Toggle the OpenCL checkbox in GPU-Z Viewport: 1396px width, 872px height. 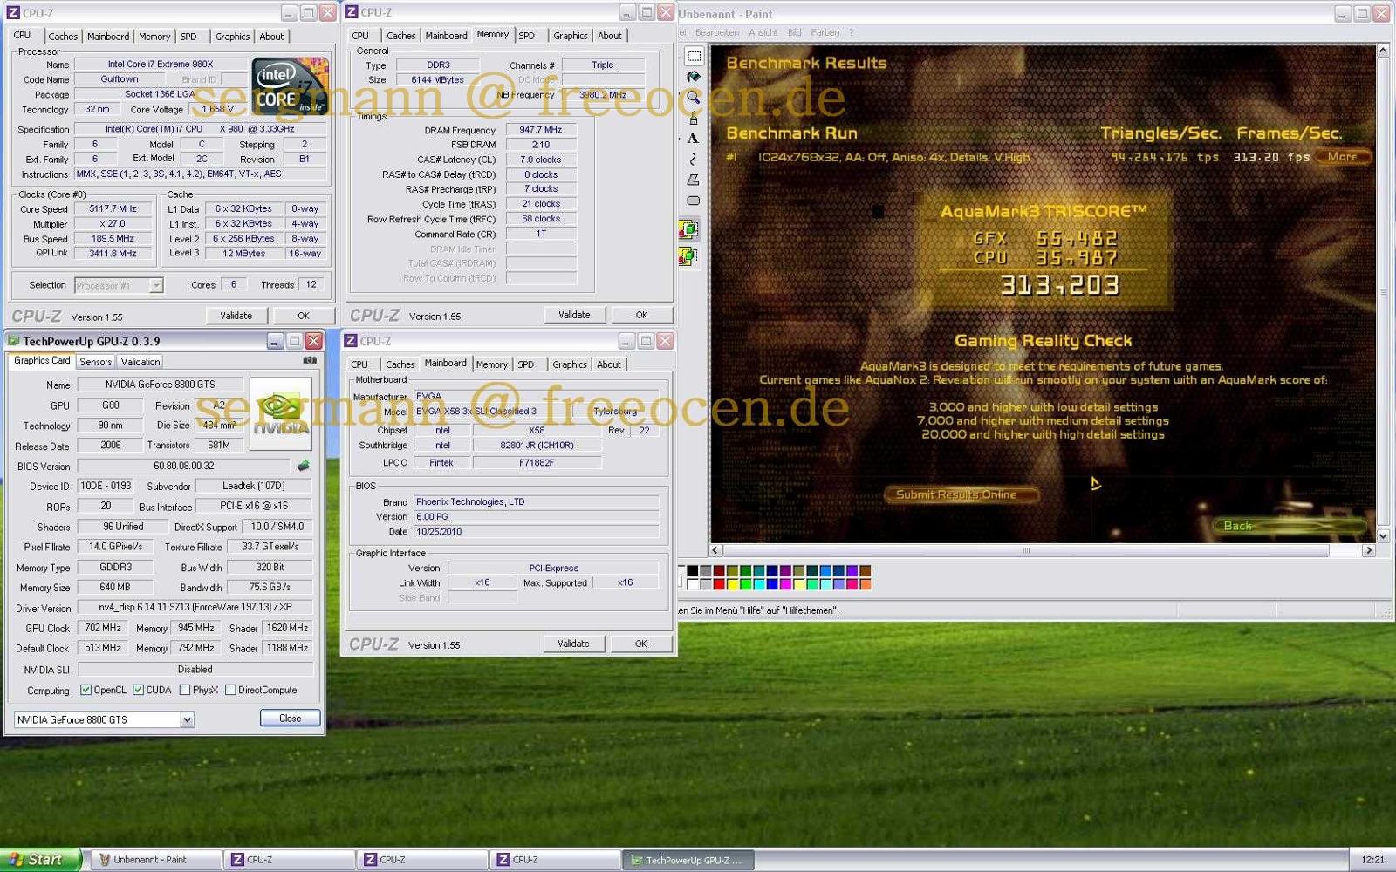pyautogui.click(x=86, y=690)
